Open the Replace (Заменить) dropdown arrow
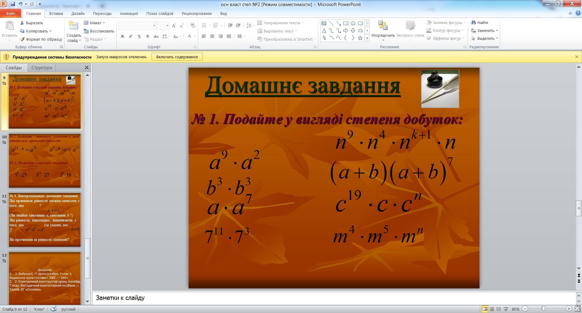The image size is (582, 313). pos(497,30)
